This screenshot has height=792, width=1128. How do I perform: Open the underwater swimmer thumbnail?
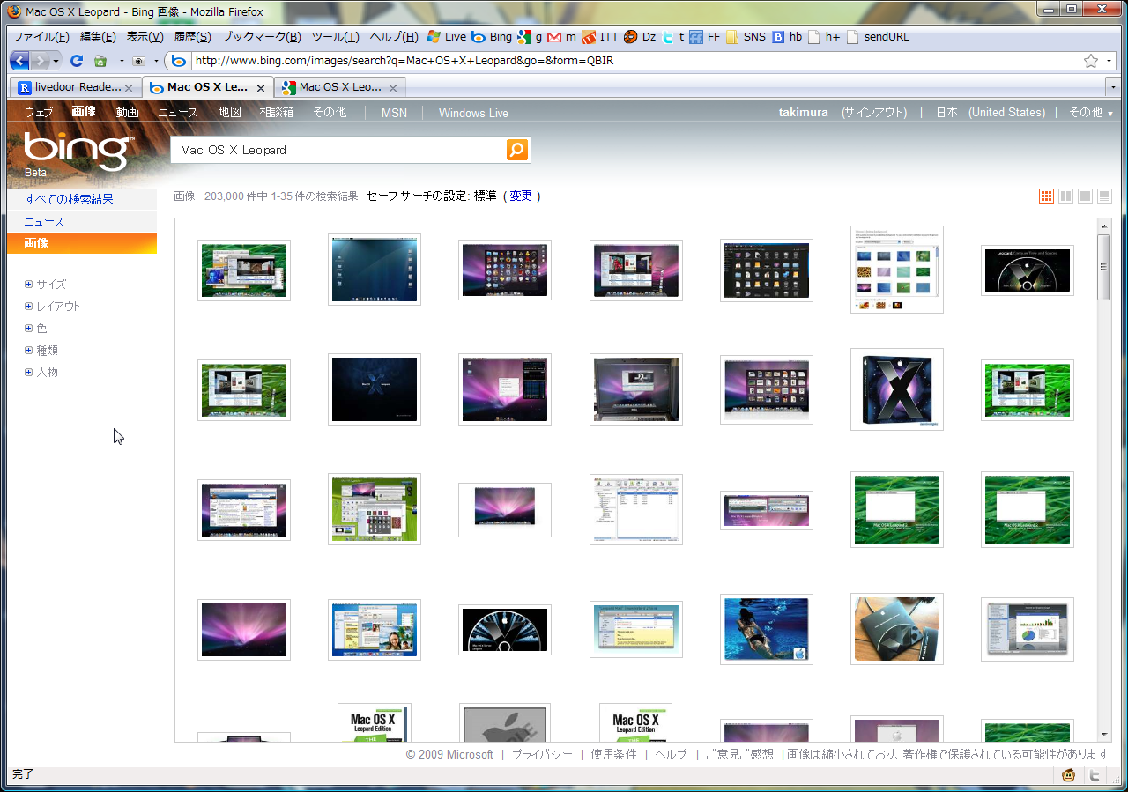(766, 629)
